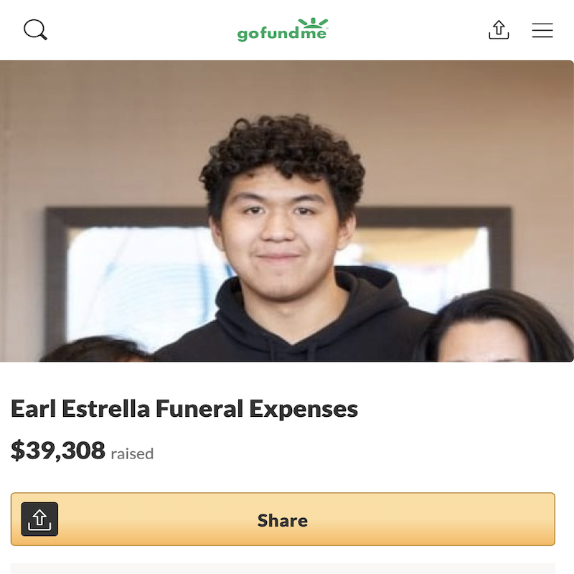The height and width of the screenshot is (574, 574).
Task: Expand navigation via three-line icon
Action: (542, 30)
